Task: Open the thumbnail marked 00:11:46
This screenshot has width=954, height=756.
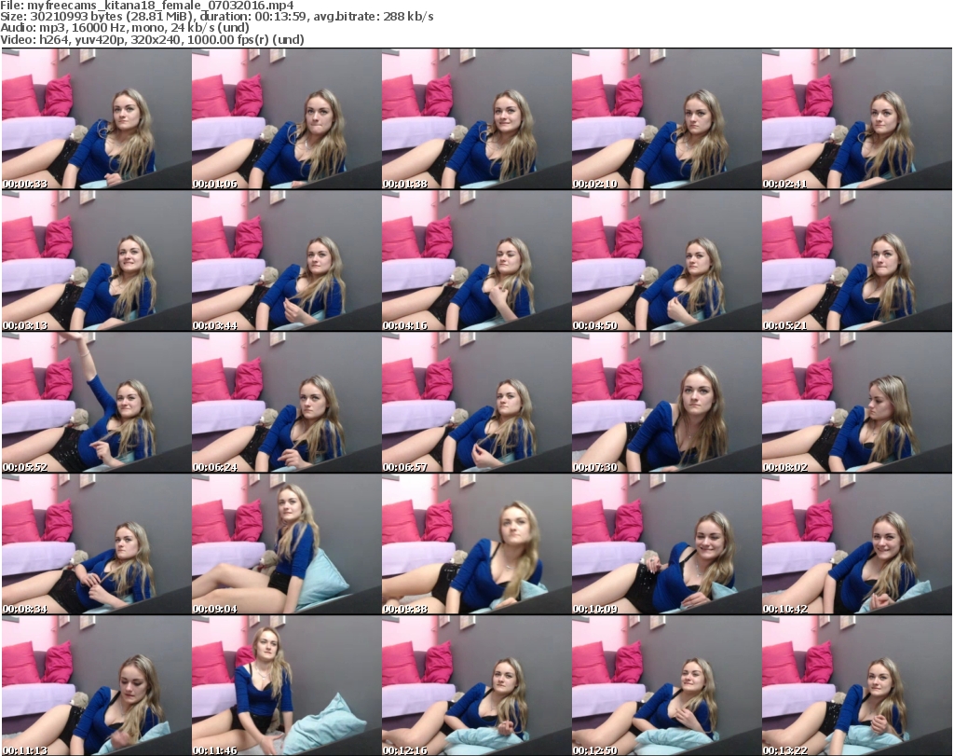Action: click(286, 686)
